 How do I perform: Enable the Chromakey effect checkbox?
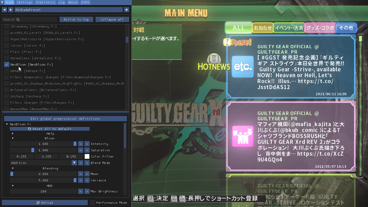[6, 27]
